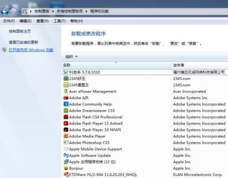Select the Adobe Flash CS4 Professional icon

pyautogui.click(x=66, y=117)
